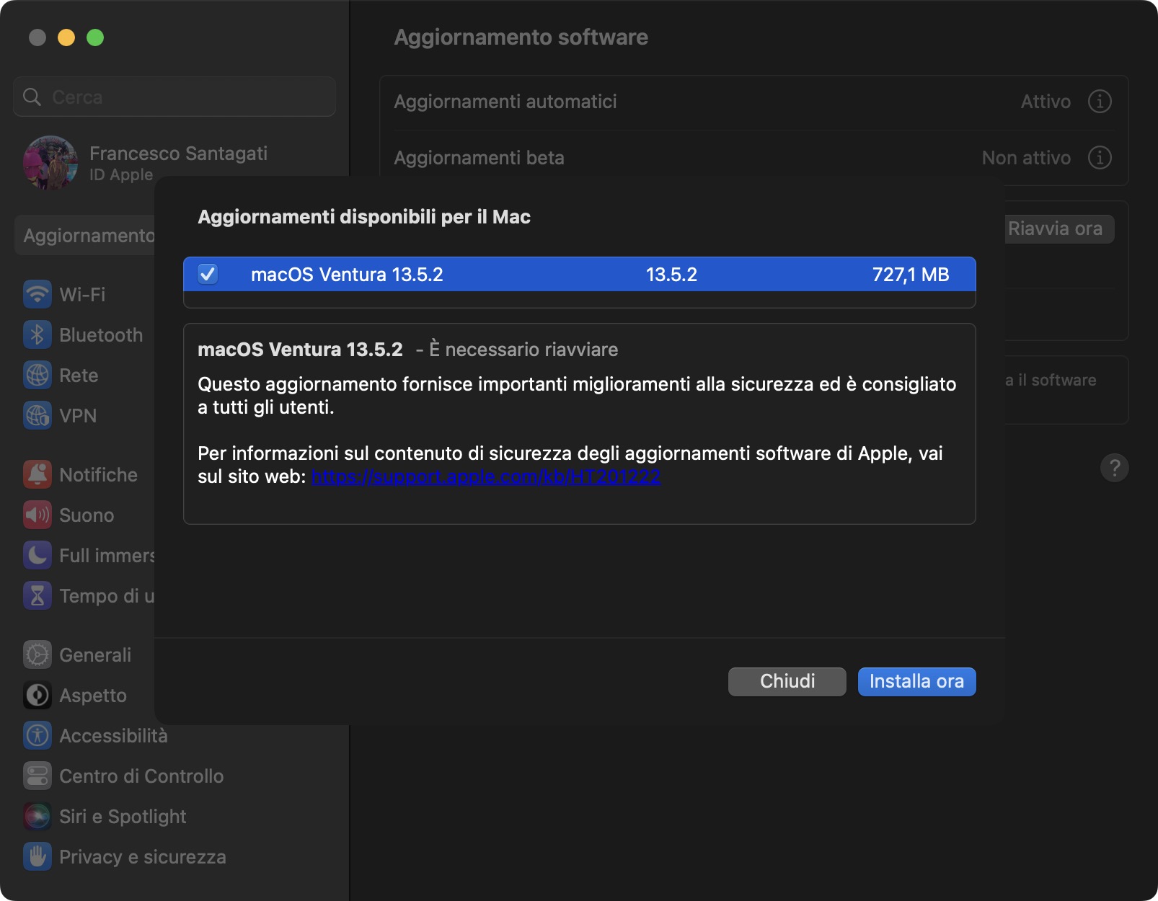Screen dimensions: 1158x901
Task: Uncheck the macOS Ventura 13.5.2 checkbox
Action: 208,274
